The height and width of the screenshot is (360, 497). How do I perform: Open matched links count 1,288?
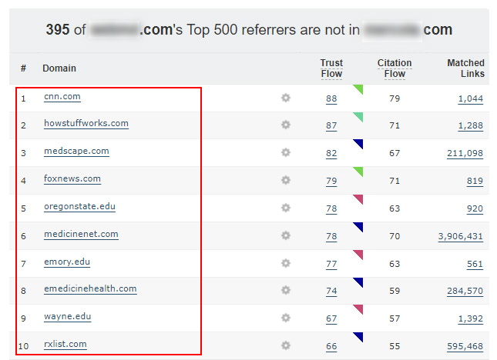pos(471,125)
